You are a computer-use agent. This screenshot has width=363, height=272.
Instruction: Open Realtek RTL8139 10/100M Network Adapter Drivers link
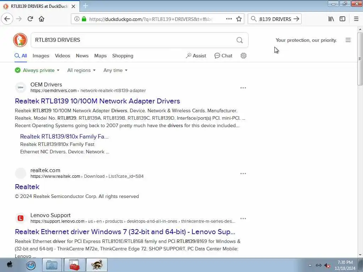97,101
